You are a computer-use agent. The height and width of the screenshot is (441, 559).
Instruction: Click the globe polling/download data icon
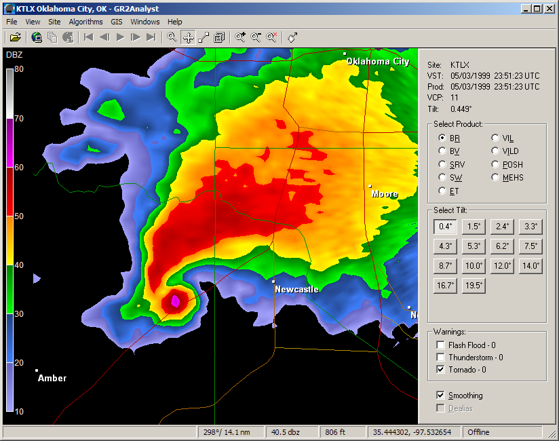point(37,37)
